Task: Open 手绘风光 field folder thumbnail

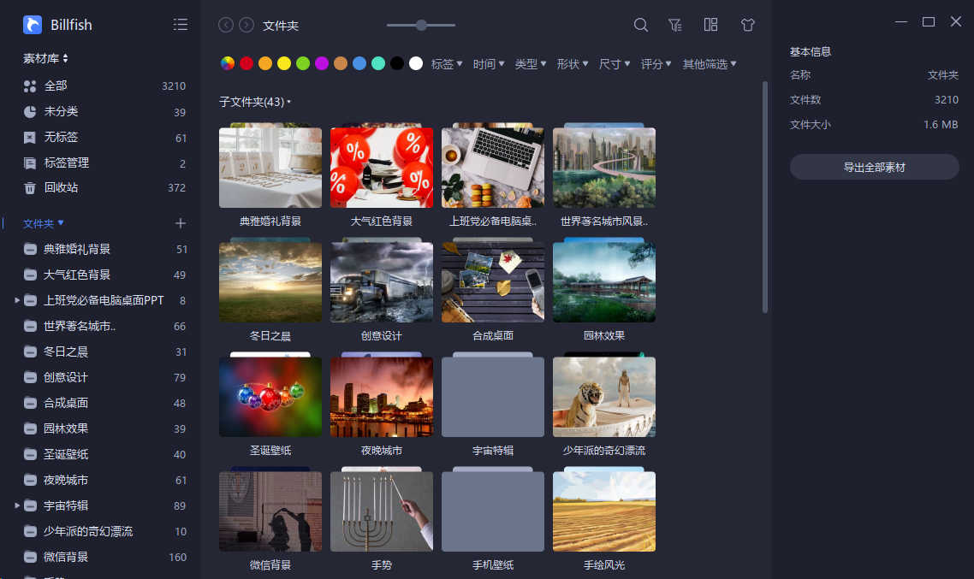Action: click(603, 510)
